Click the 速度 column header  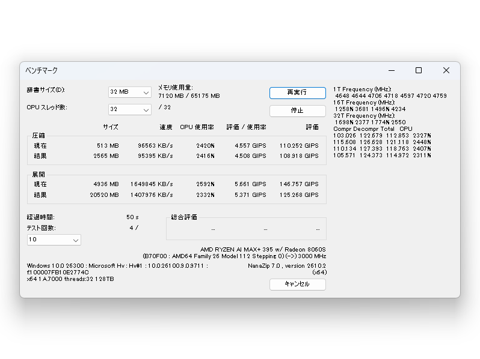click(x=166, y=127)
